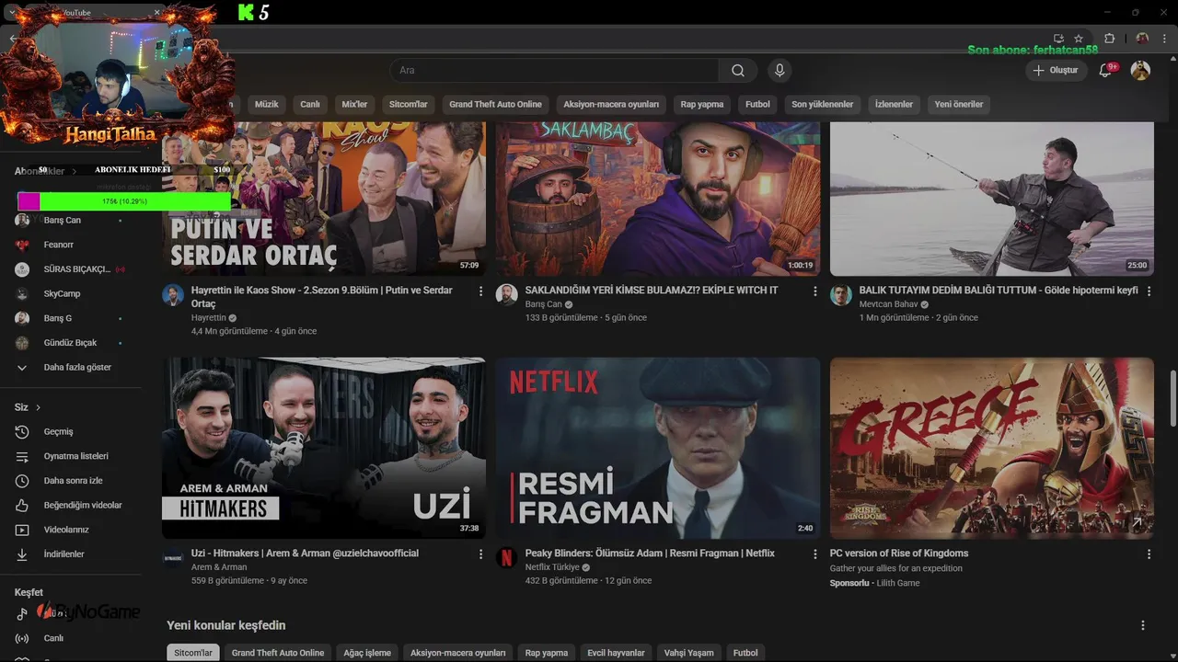Open notifications bell
Viewport: 1178px width, 662px height.
[1105, 71]
